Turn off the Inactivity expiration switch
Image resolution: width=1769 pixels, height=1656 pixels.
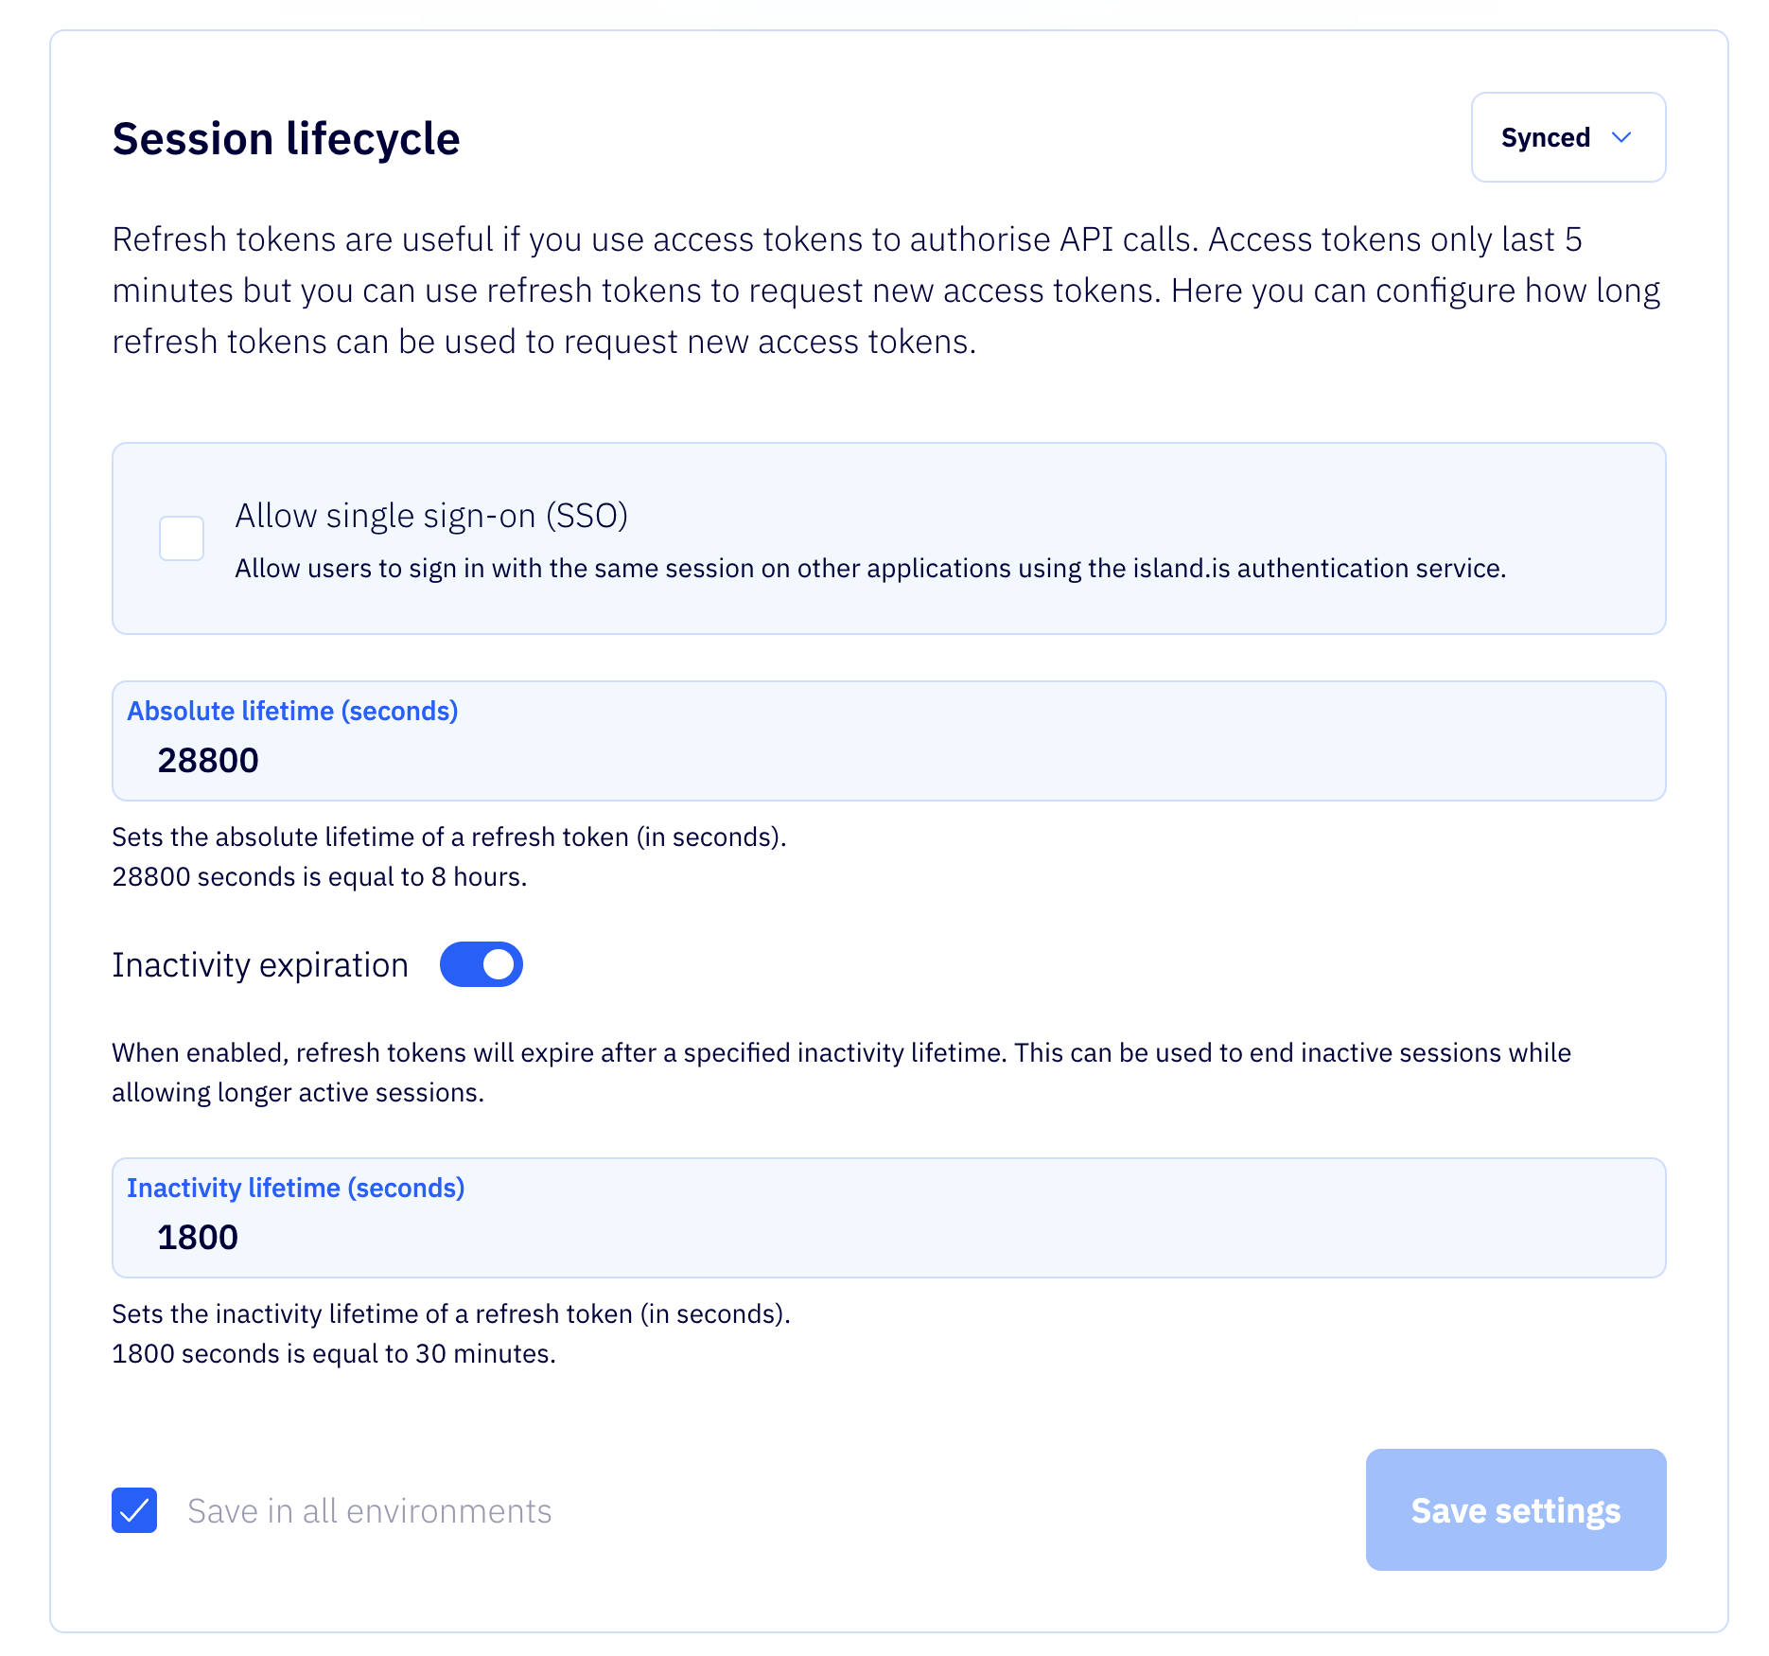pos(481,964)
